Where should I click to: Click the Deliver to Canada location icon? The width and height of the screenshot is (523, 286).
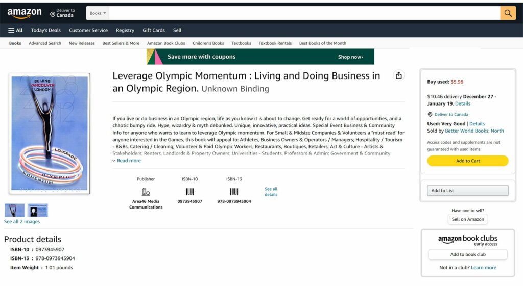[x=430, y=115]
